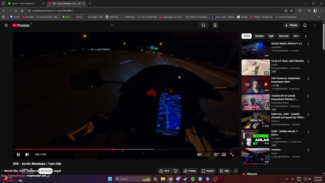The width and height of the screenshot is (325, 183).
Task: Save video using Kaydet button
Action: coord(208,171)
